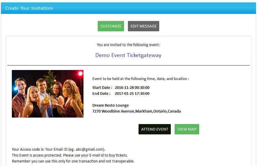Click the party photo thumbnail
Screen dimensions: 259x166
pos(48,94)
